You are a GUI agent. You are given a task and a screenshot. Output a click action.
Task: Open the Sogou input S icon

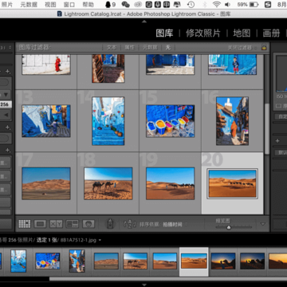tap(268, 4)
